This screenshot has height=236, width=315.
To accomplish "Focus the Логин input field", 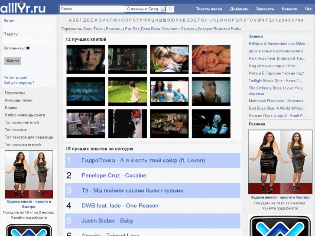I will [x=27, y=27].
